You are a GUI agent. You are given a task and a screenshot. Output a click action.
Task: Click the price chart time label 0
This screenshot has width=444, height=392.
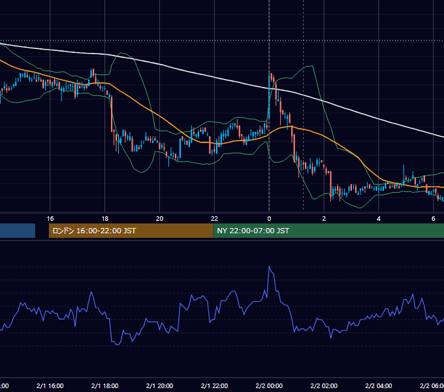[269, 218]
